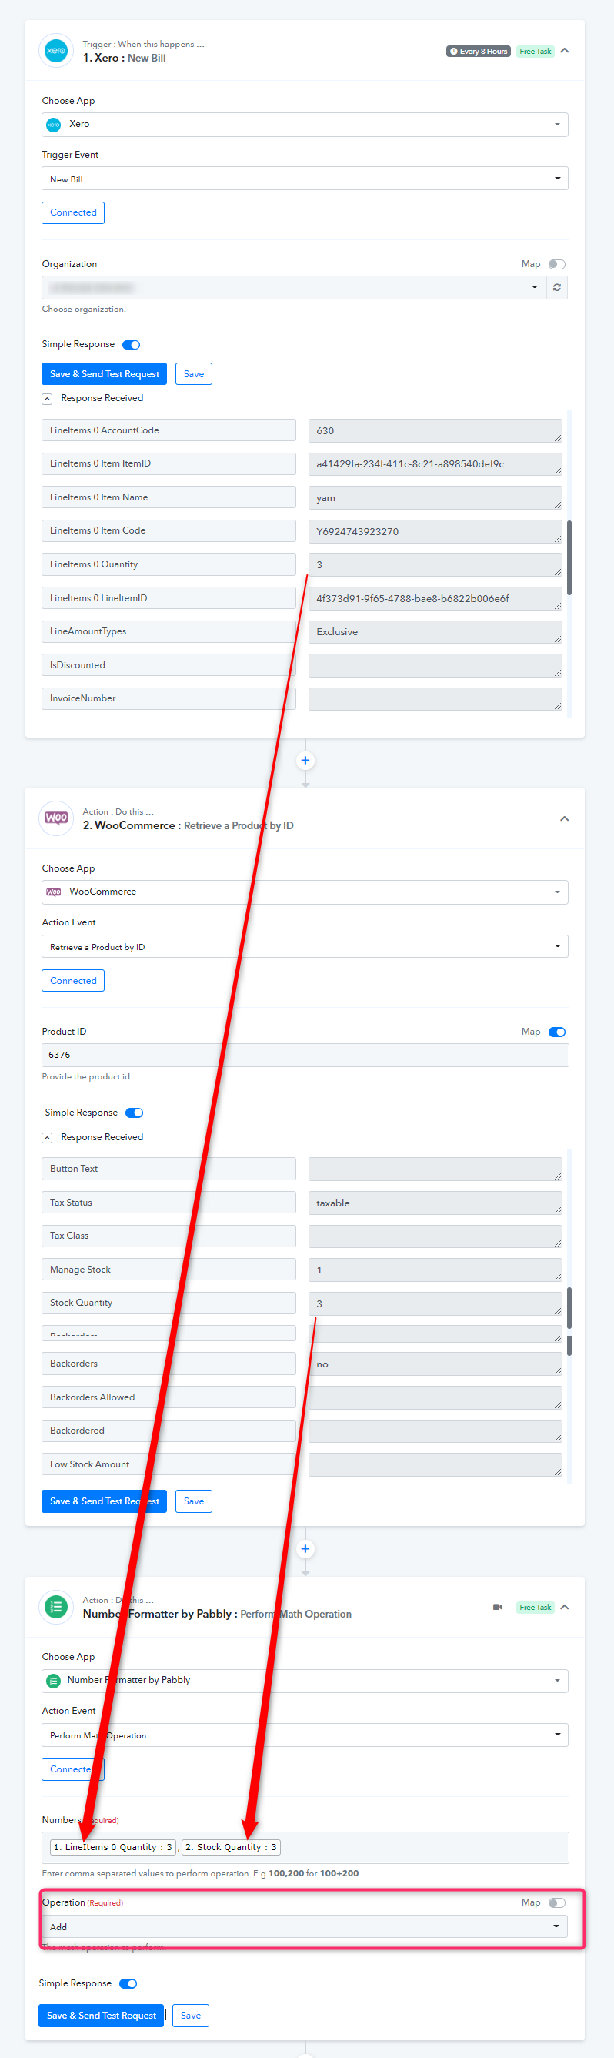The width and height of the screenshot is (614, 2058).
Task: Open the Trigger Event New Bill dropdown
Action: click(x=304, y=179)
